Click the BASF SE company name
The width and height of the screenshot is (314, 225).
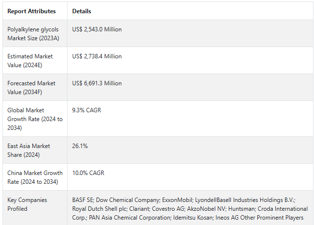[x=82, y=200]
